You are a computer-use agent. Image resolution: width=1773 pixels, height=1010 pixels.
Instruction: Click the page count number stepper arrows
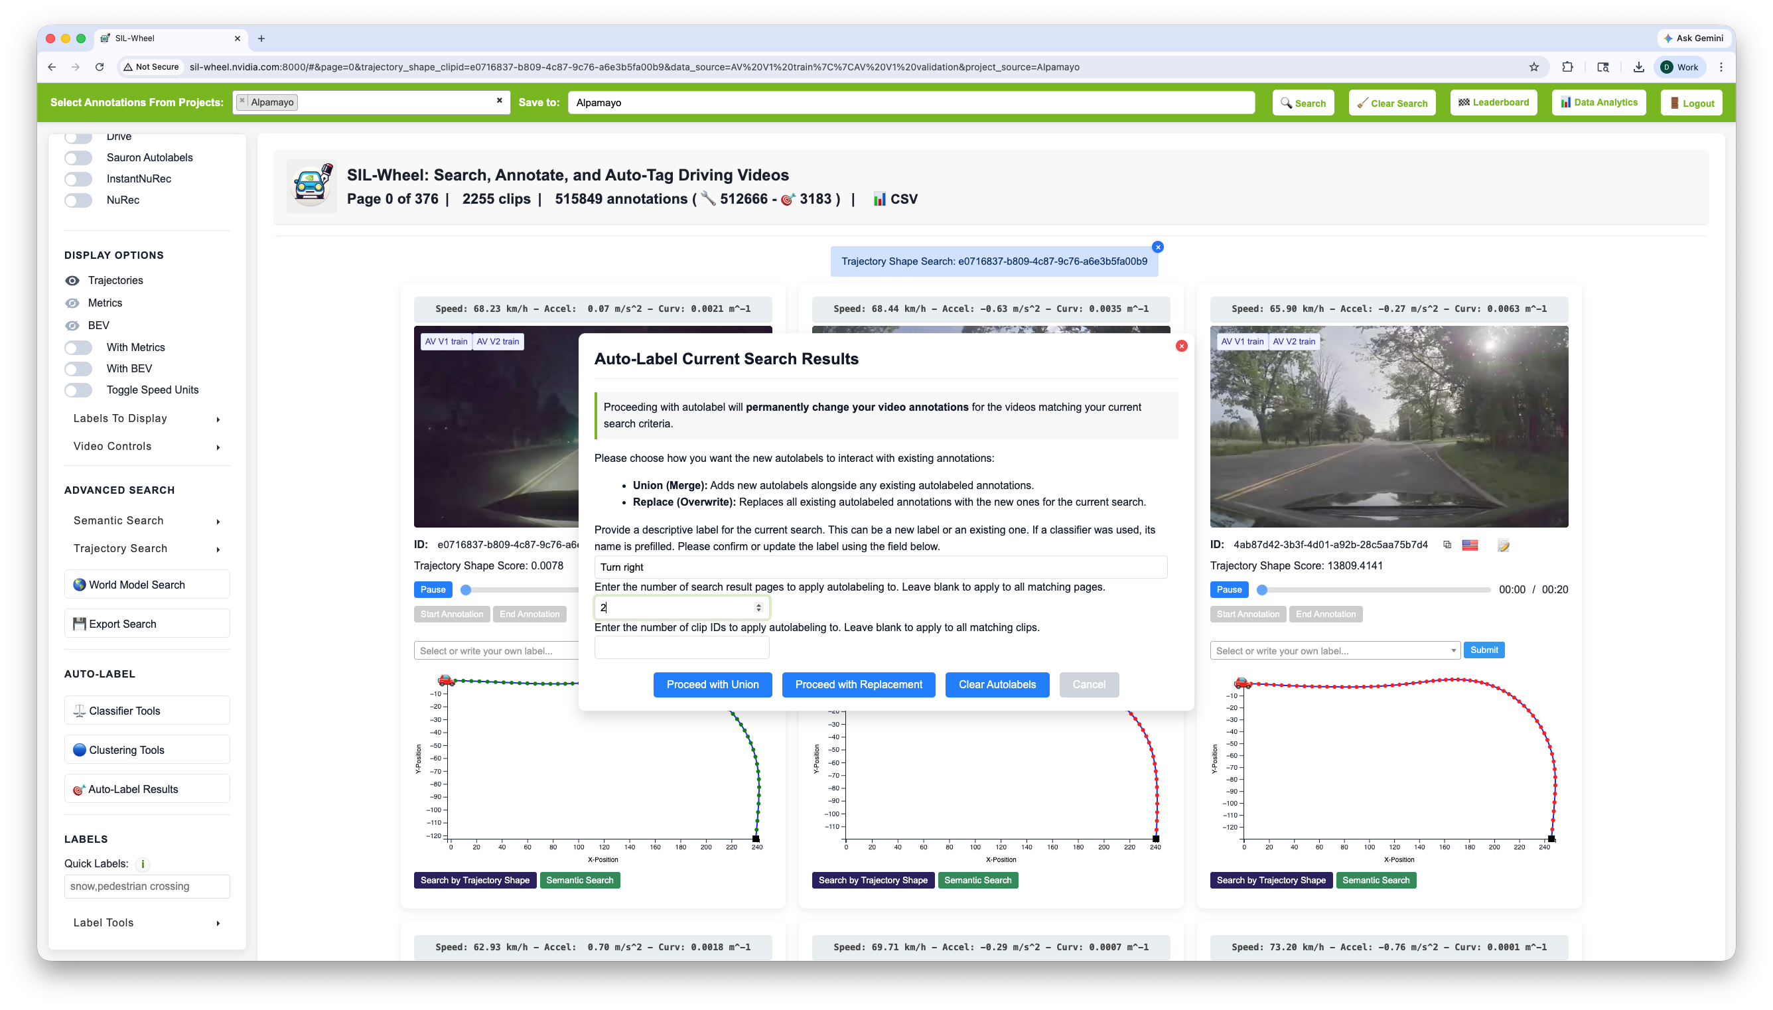[x=758, y=608]
